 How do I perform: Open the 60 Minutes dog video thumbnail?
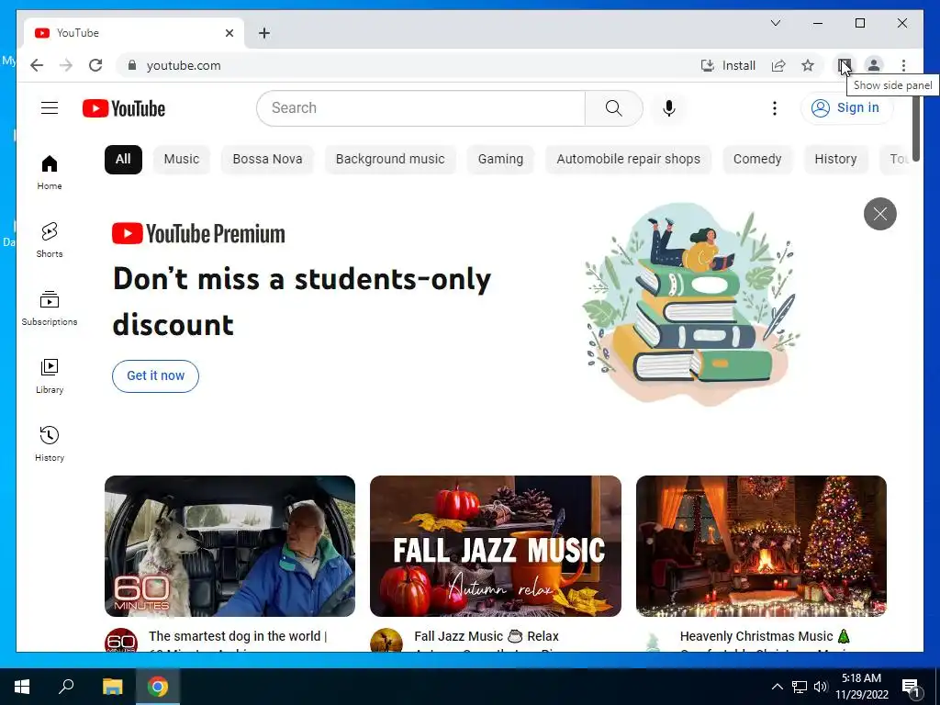[229, 545]
